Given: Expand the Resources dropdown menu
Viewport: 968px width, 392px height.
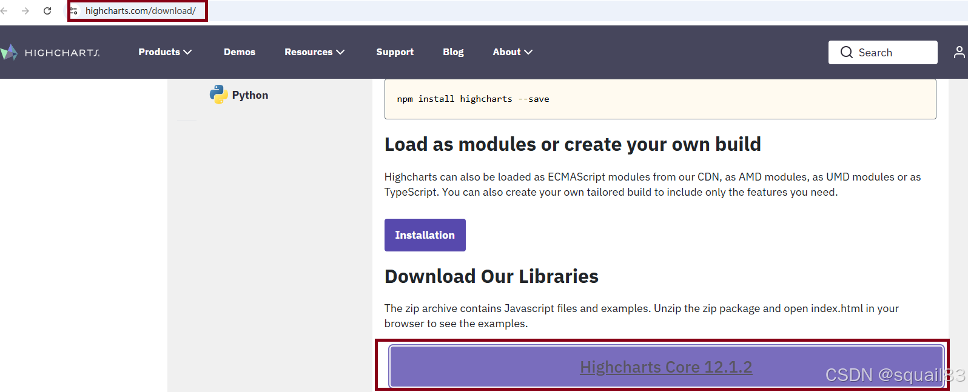Looking at the screenshot, I should tap(315, 52).
